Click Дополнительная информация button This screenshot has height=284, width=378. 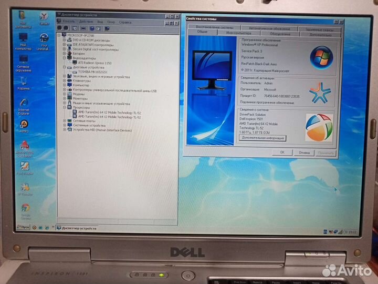click(x=262, y=138)
